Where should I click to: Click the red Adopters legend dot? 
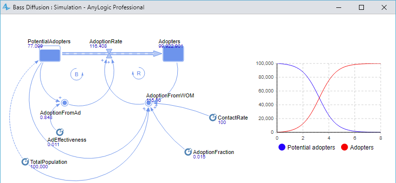(344, 147)
